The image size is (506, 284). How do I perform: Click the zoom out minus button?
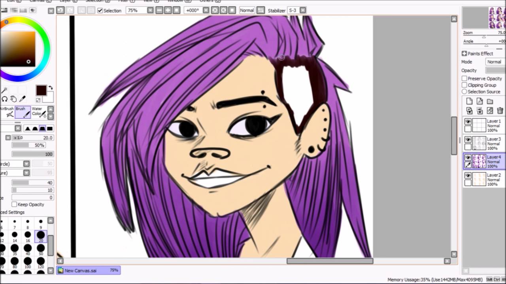[159, 10]
